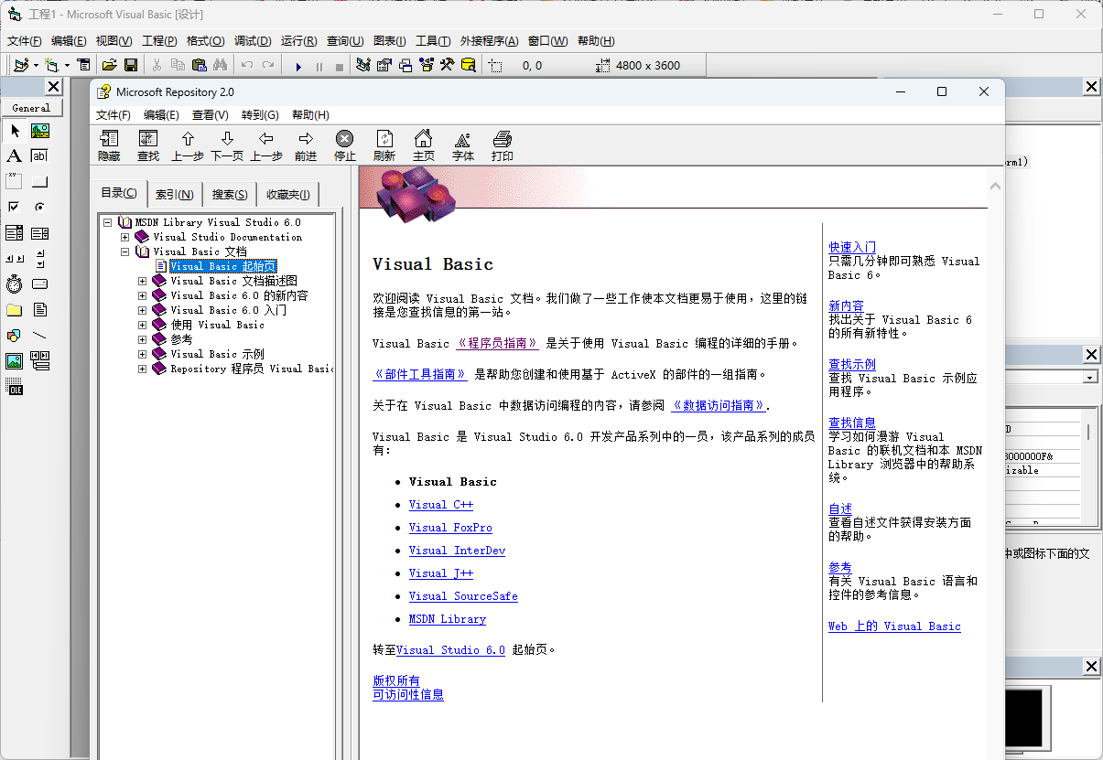Select the CommandButton control tool
Viewport: 1103px width, 760px height.
pos(39,182)
